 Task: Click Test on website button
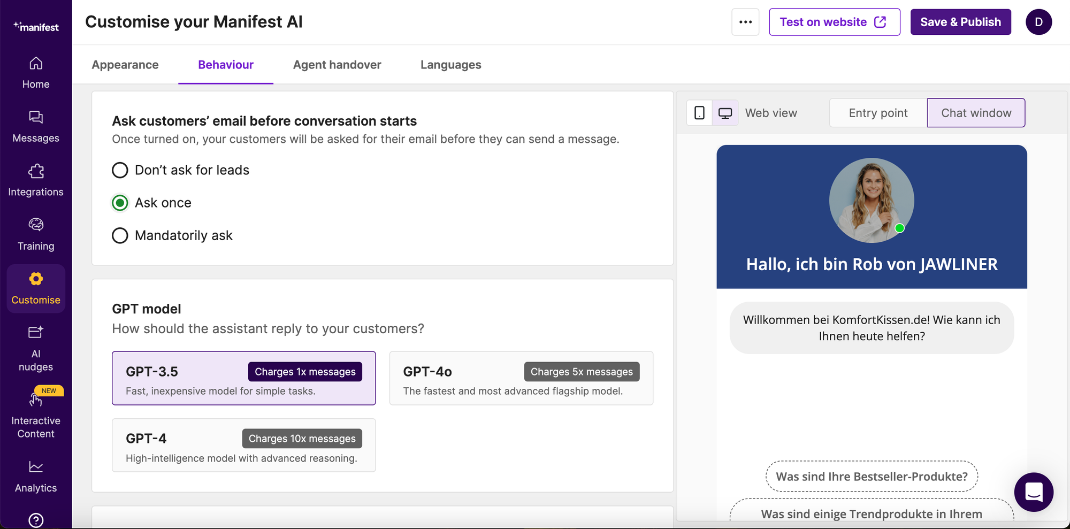835,22
